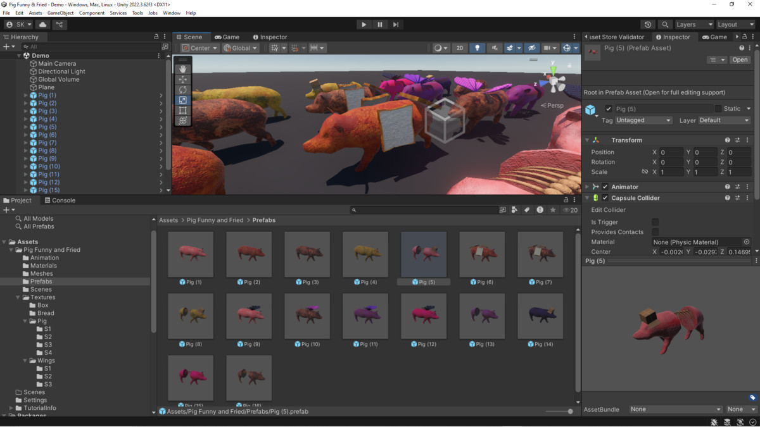The height and width of the screenshot is (427, 760).
Task: Select the combined Transform tool
Action: [x=183, y=120]
